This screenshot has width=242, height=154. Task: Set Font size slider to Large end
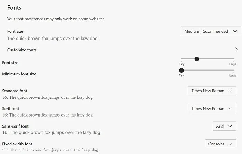point(234,59)
